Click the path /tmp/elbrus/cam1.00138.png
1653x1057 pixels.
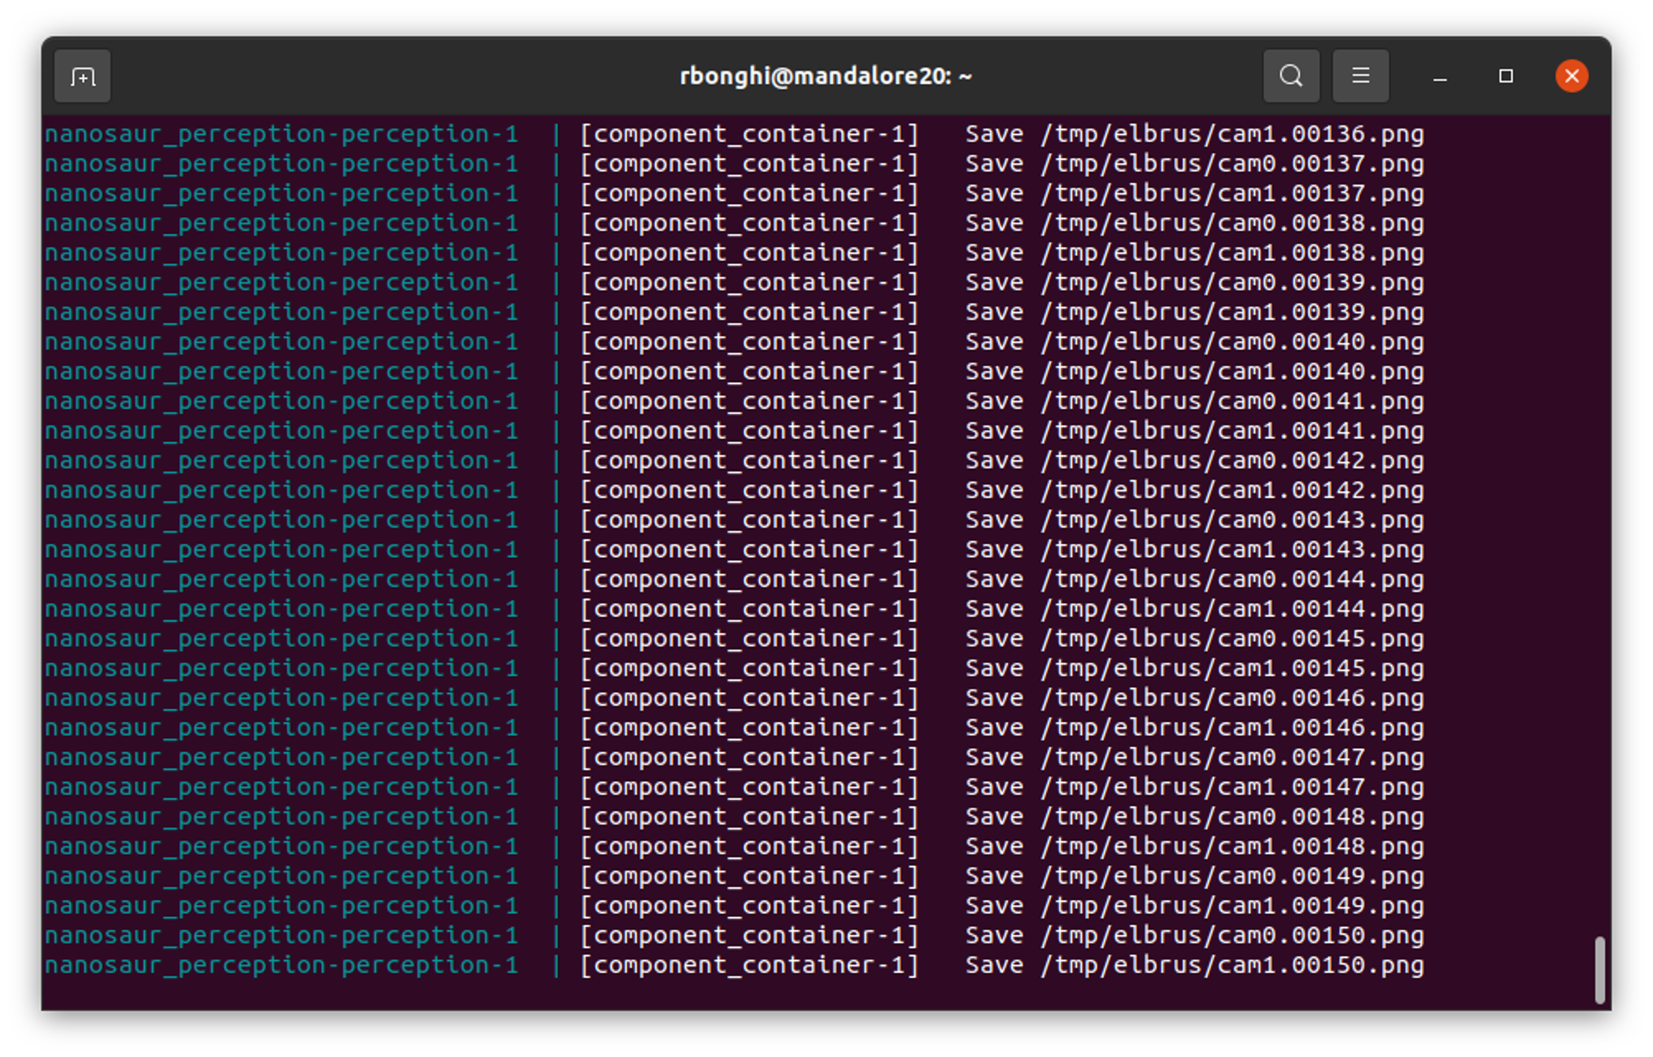1232,253
